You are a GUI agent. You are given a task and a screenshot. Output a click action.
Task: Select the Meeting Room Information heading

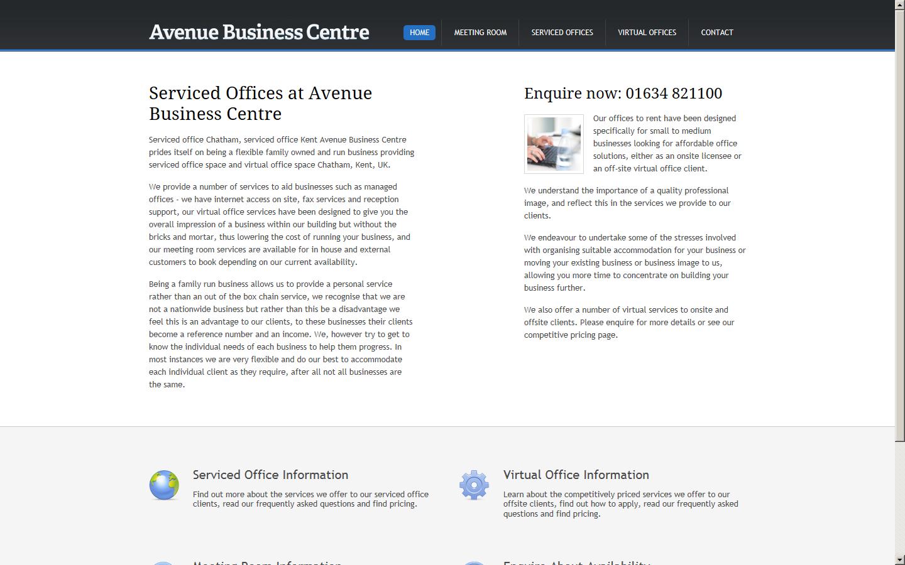(x=267, y=562)
